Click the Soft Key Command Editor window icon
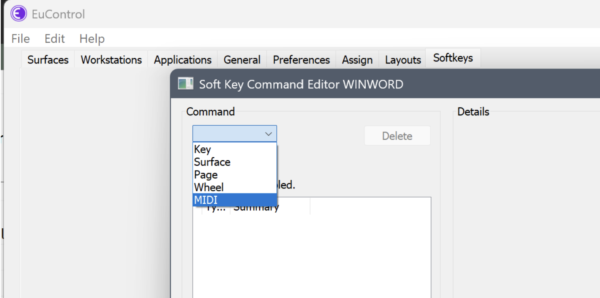This screenshot has width=600, height=298. 185,84
